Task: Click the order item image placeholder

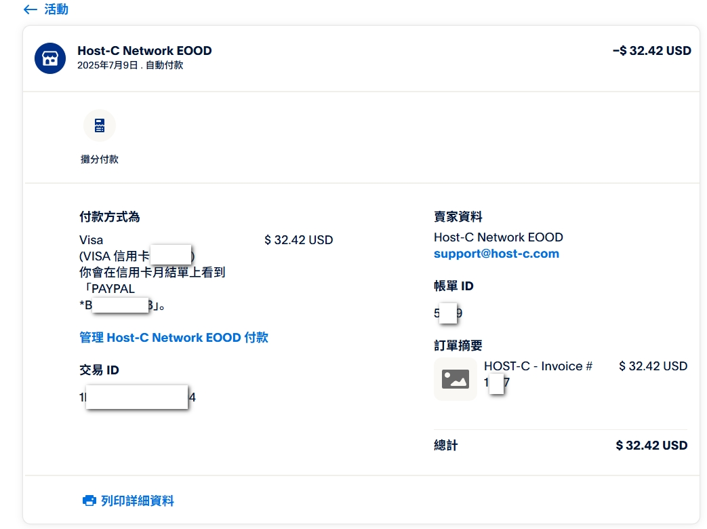Action: tap(456, 379)
